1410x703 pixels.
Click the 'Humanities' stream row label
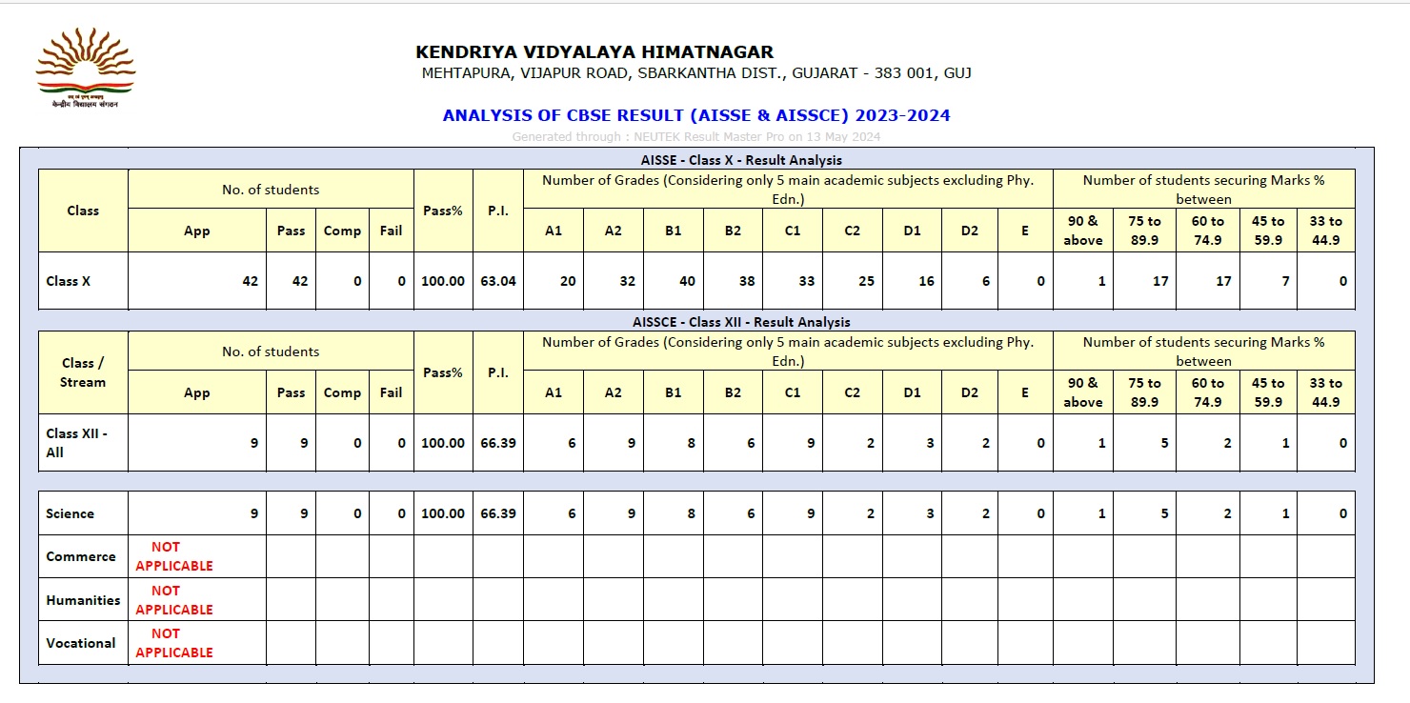83,600
